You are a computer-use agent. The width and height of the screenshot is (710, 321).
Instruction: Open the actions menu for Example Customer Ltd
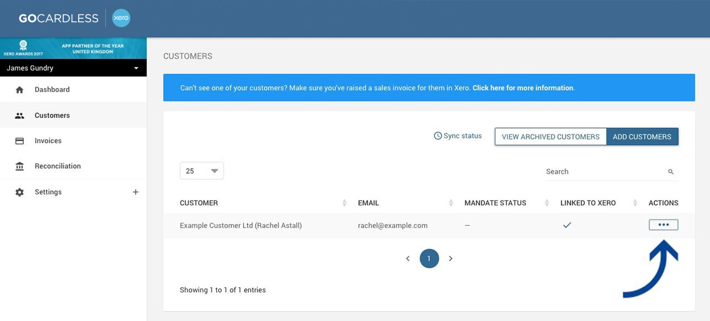pos(663,225)
